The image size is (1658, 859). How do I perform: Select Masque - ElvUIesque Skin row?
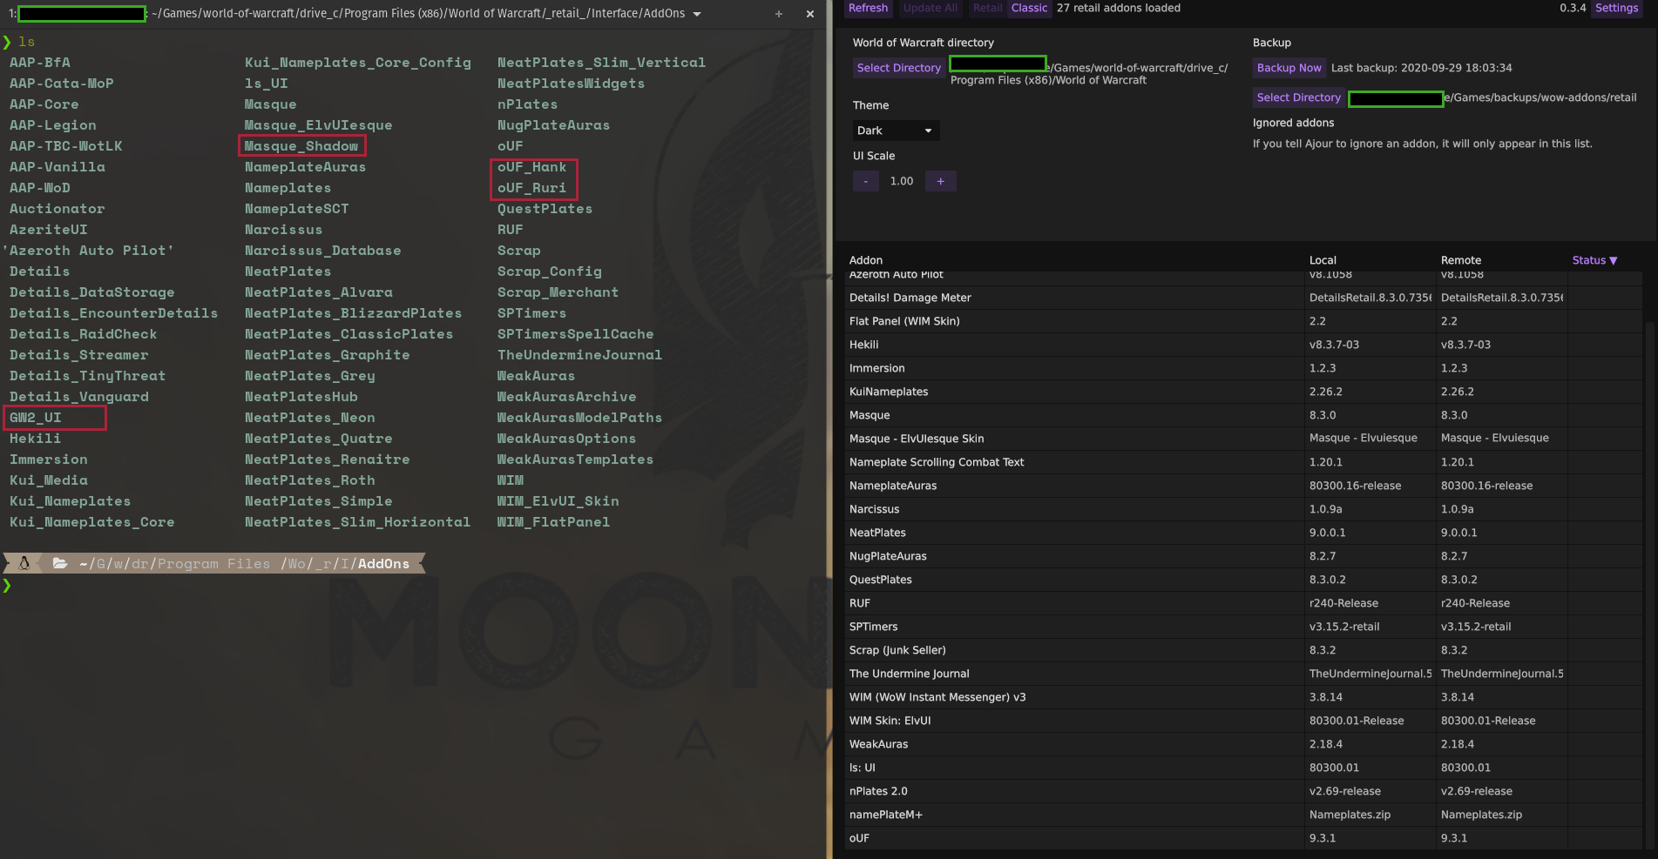(x=1245, y=439)
